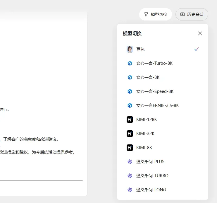This screenshot has height=203, width=217.
Task: Open 历史会话 history button
Action: click(192, 14)
